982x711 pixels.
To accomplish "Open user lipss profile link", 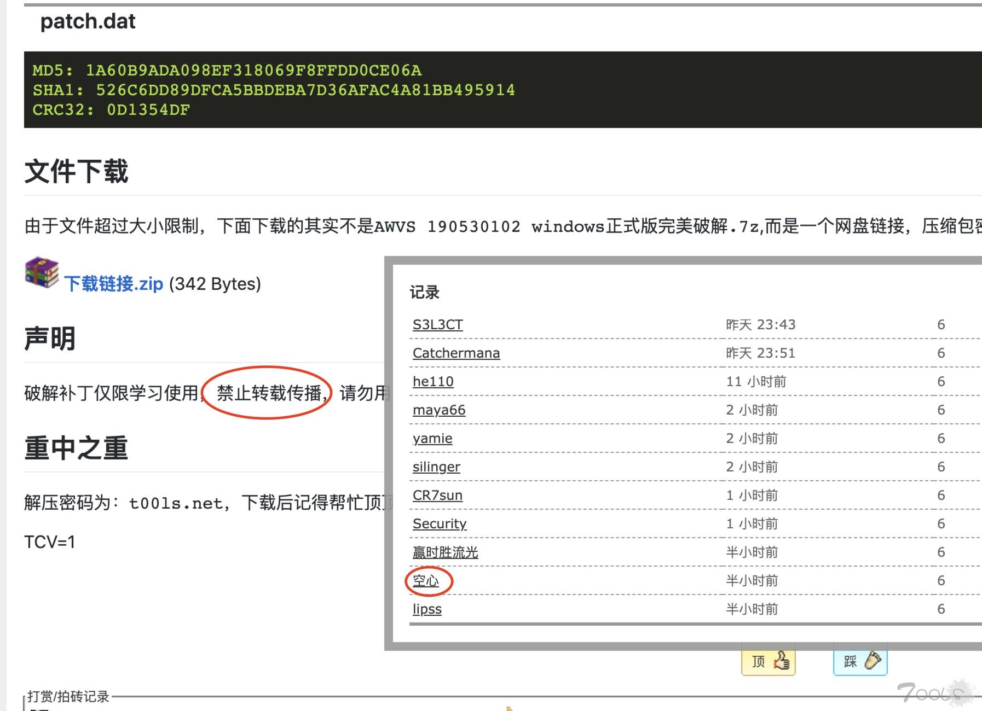I will 427,609.
